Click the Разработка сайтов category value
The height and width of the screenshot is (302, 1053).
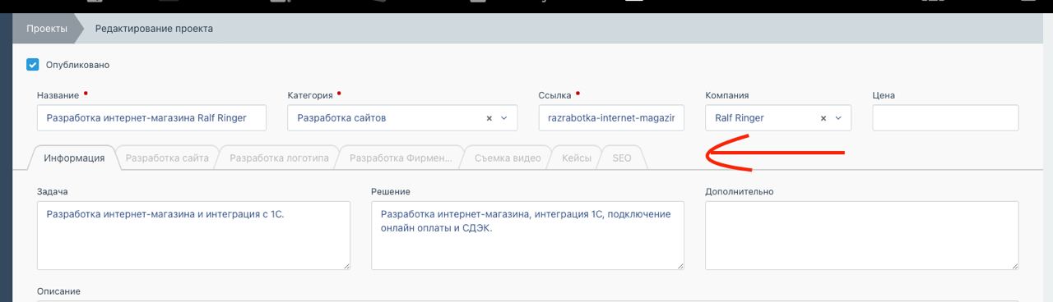tap(341, 118)
